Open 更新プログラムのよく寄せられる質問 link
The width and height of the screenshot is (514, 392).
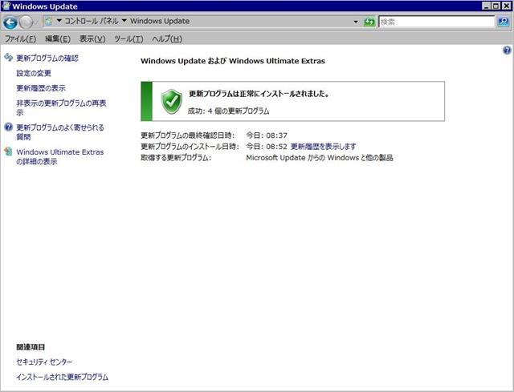60,131
